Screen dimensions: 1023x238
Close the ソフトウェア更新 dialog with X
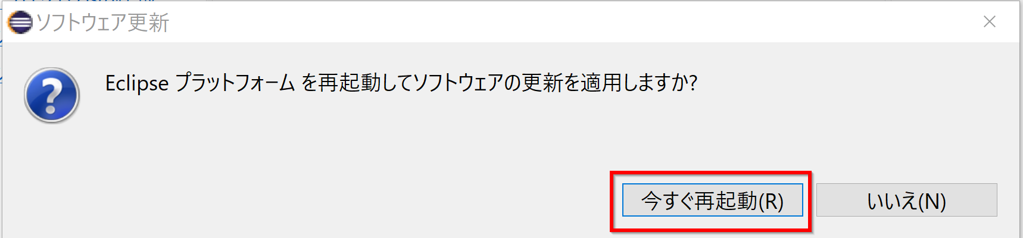[x=990, y=21]
